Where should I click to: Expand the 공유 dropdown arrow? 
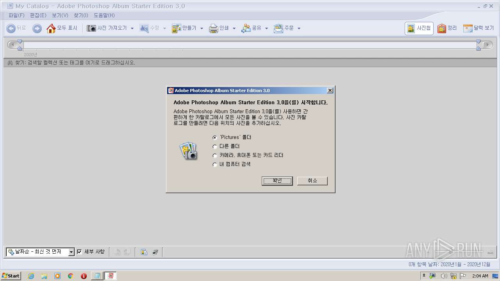(x=266, y=28)
